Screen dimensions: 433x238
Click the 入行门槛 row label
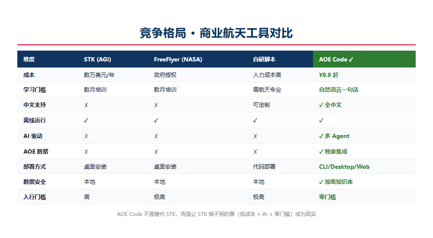[x=35, y=197]
